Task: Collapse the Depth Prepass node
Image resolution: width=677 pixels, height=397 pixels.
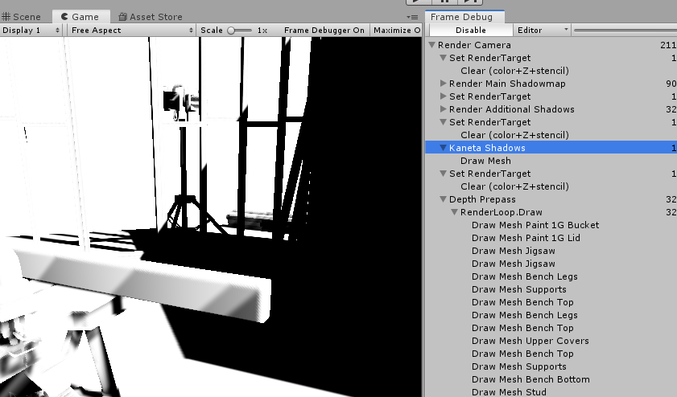Action: coord(443,199)
